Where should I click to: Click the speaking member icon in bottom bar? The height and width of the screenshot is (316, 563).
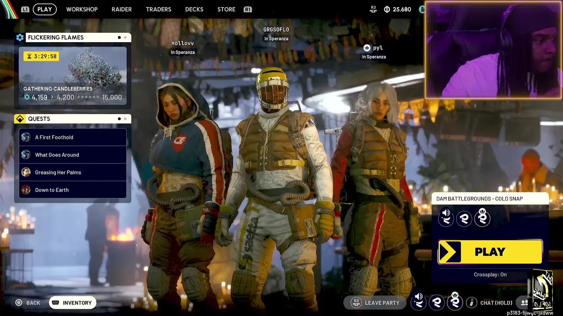(419, 302)
